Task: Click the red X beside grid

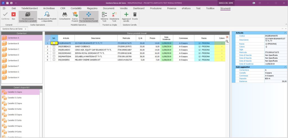Action: coord(227,37)
